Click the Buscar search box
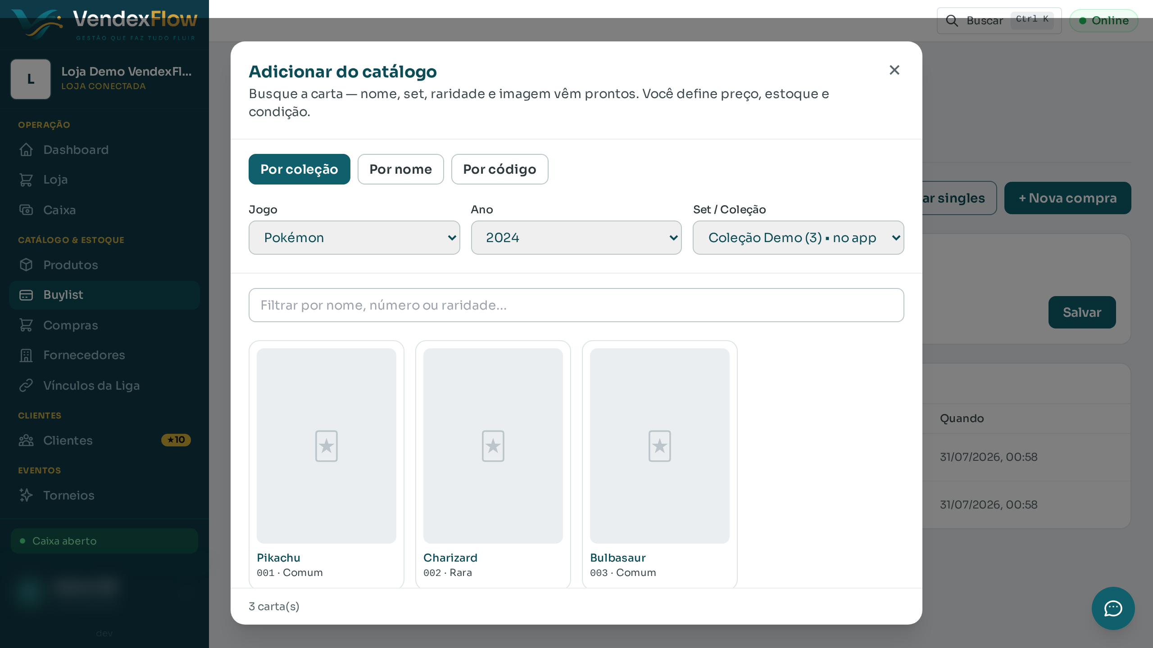 coord(999,21)
